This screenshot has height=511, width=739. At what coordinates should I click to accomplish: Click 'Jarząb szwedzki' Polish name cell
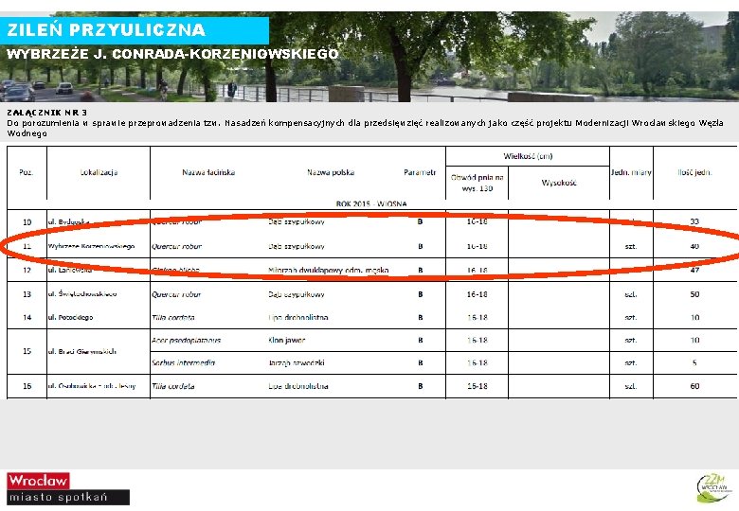tap(297, 362)
